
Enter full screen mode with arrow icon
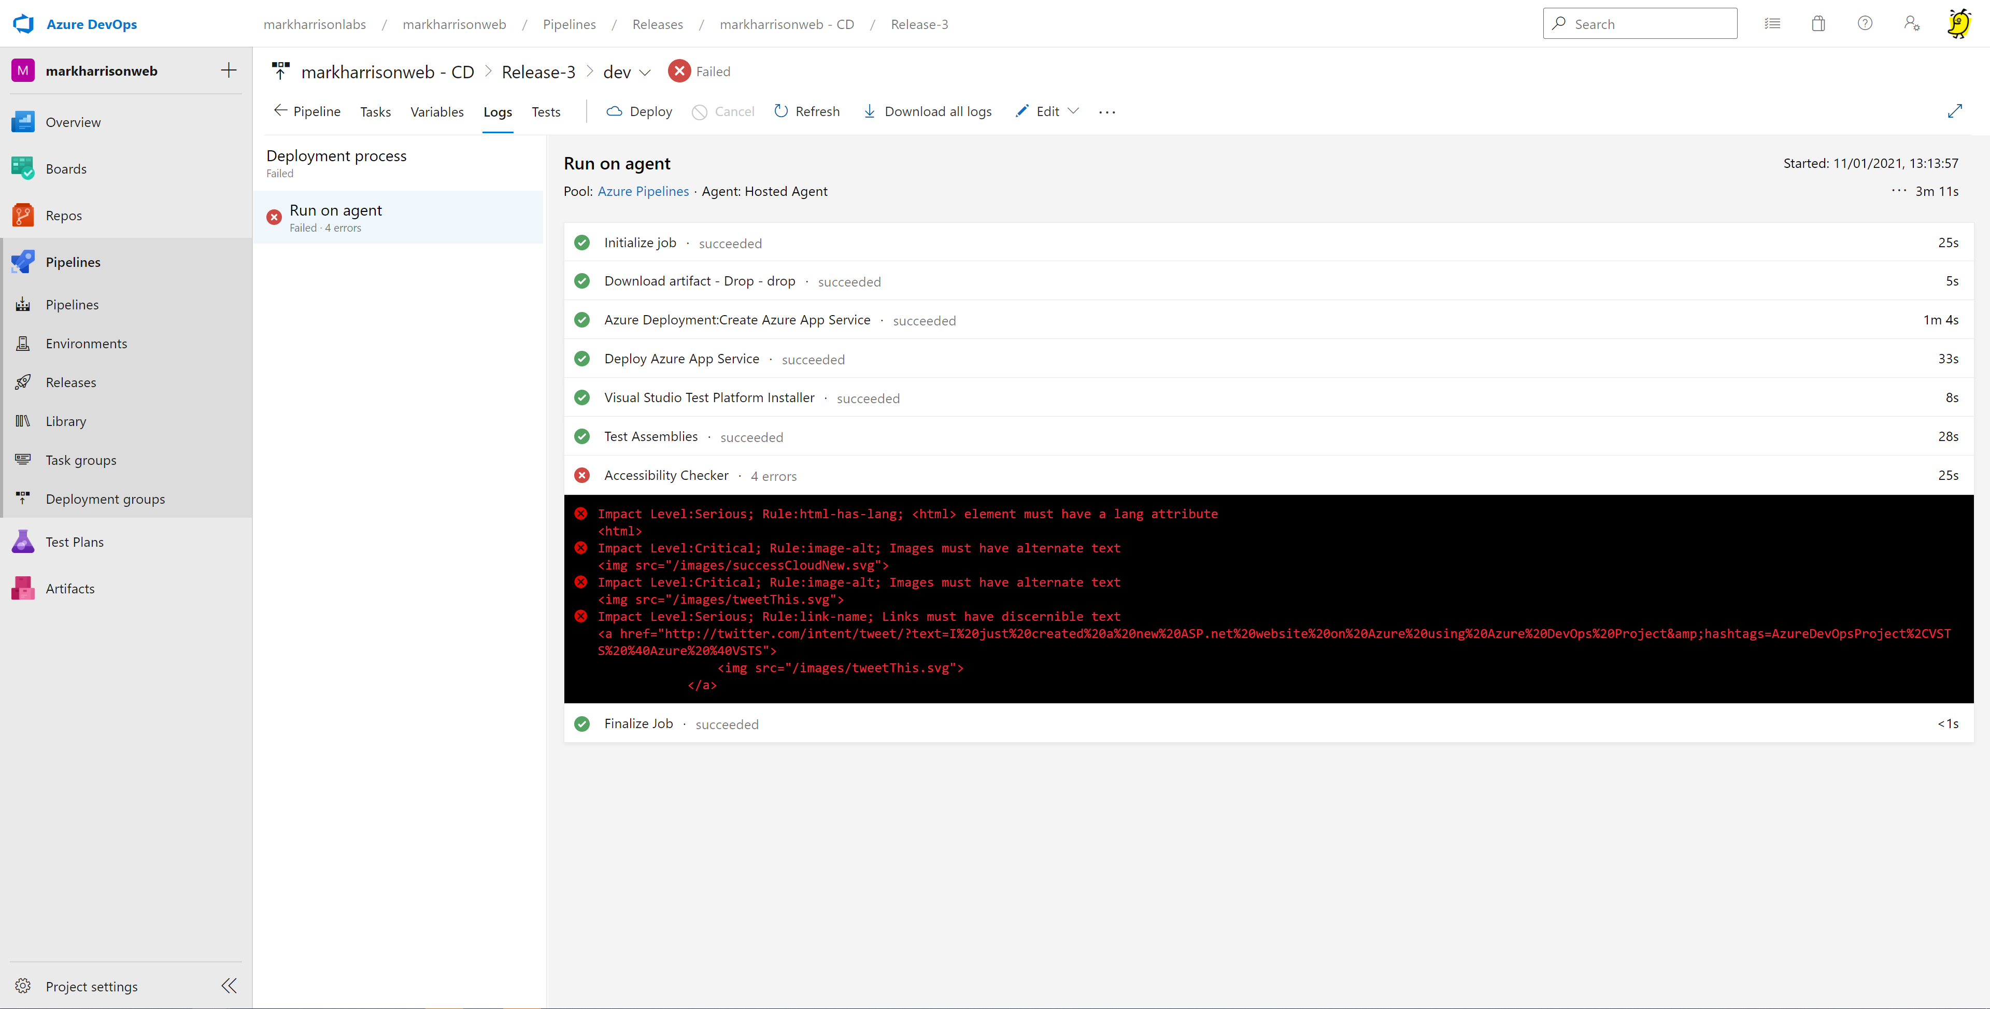[x=1954, y=111]
